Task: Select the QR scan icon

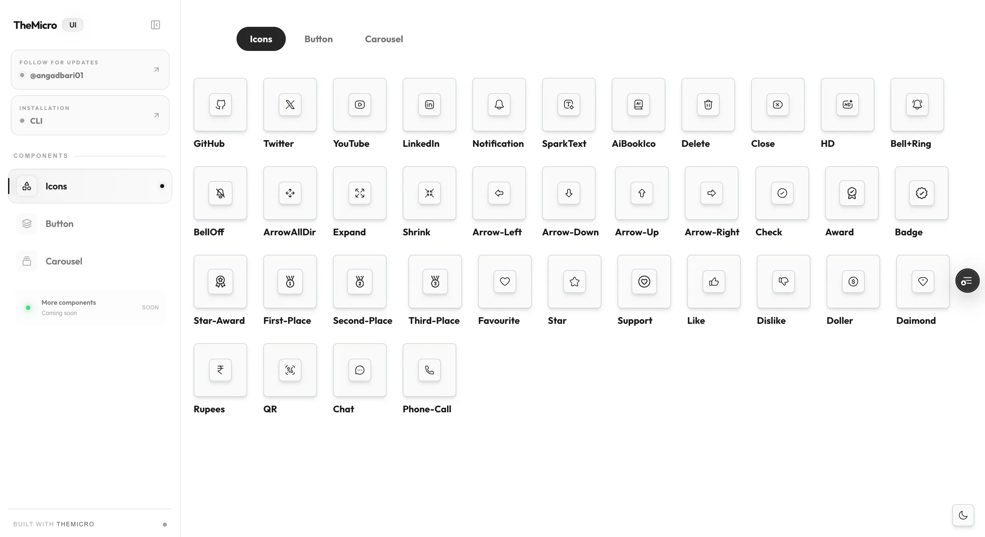Action: (290, 370)
